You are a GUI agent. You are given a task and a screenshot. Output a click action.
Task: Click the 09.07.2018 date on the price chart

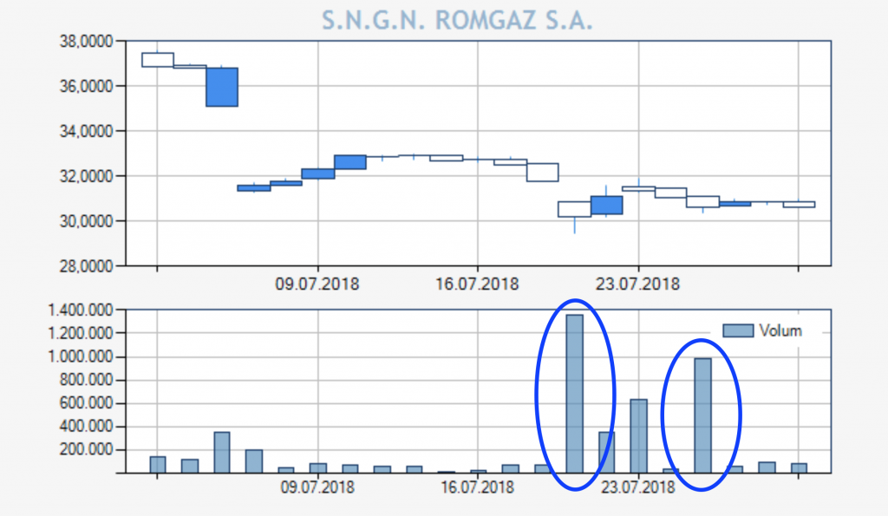[x=319, y=284]
